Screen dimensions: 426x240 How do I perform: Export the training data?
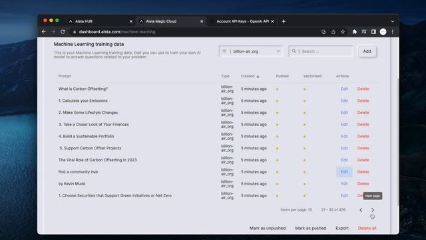341,228
